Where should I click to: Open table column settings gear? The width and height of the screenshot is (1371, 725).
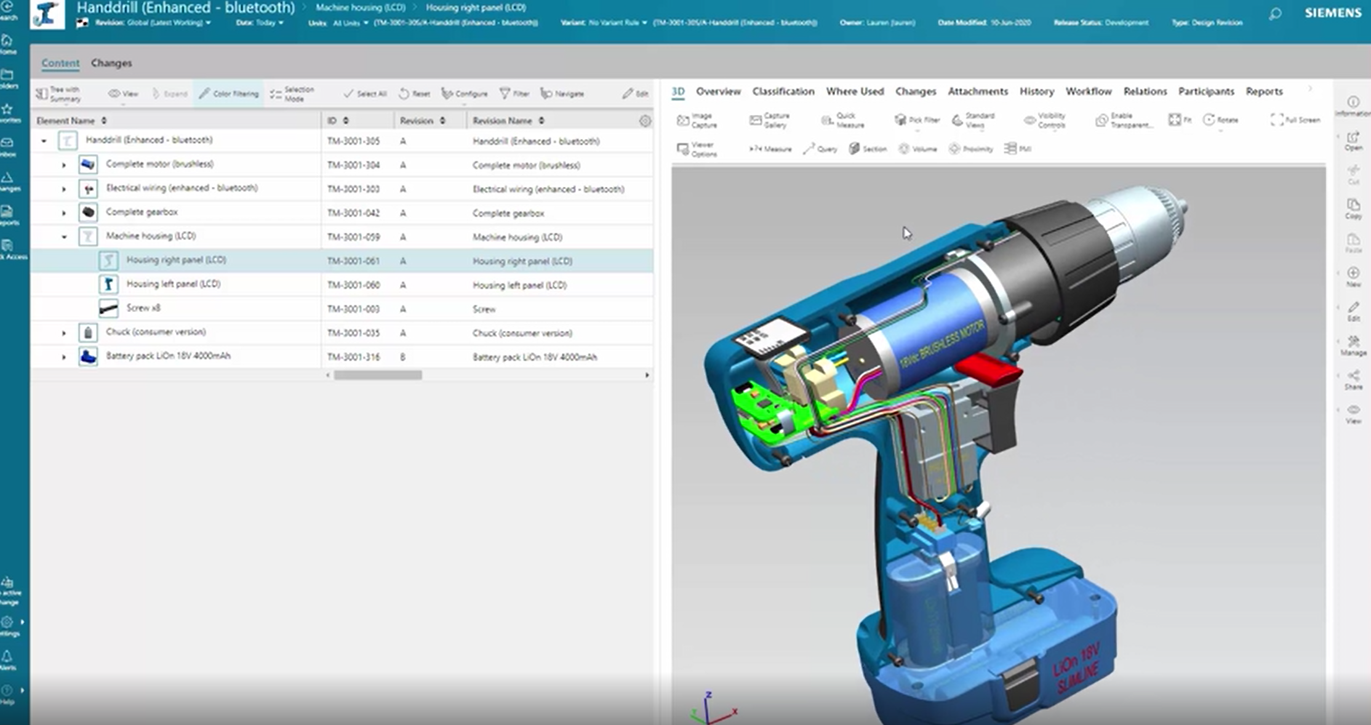point(644,121)
